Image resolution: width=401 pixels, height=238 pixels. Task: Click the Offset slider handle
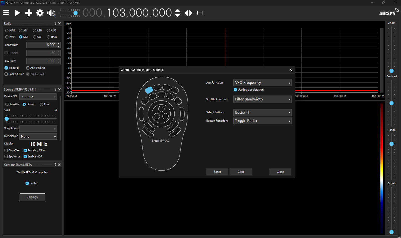pyautogui.click(x=391, y=232)
